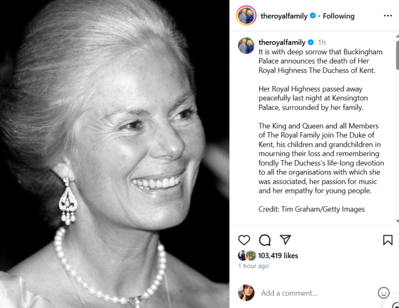This screenshot has width=399, height=308.
Task: Open the emoji picker in the comment box
Action: 383,293
